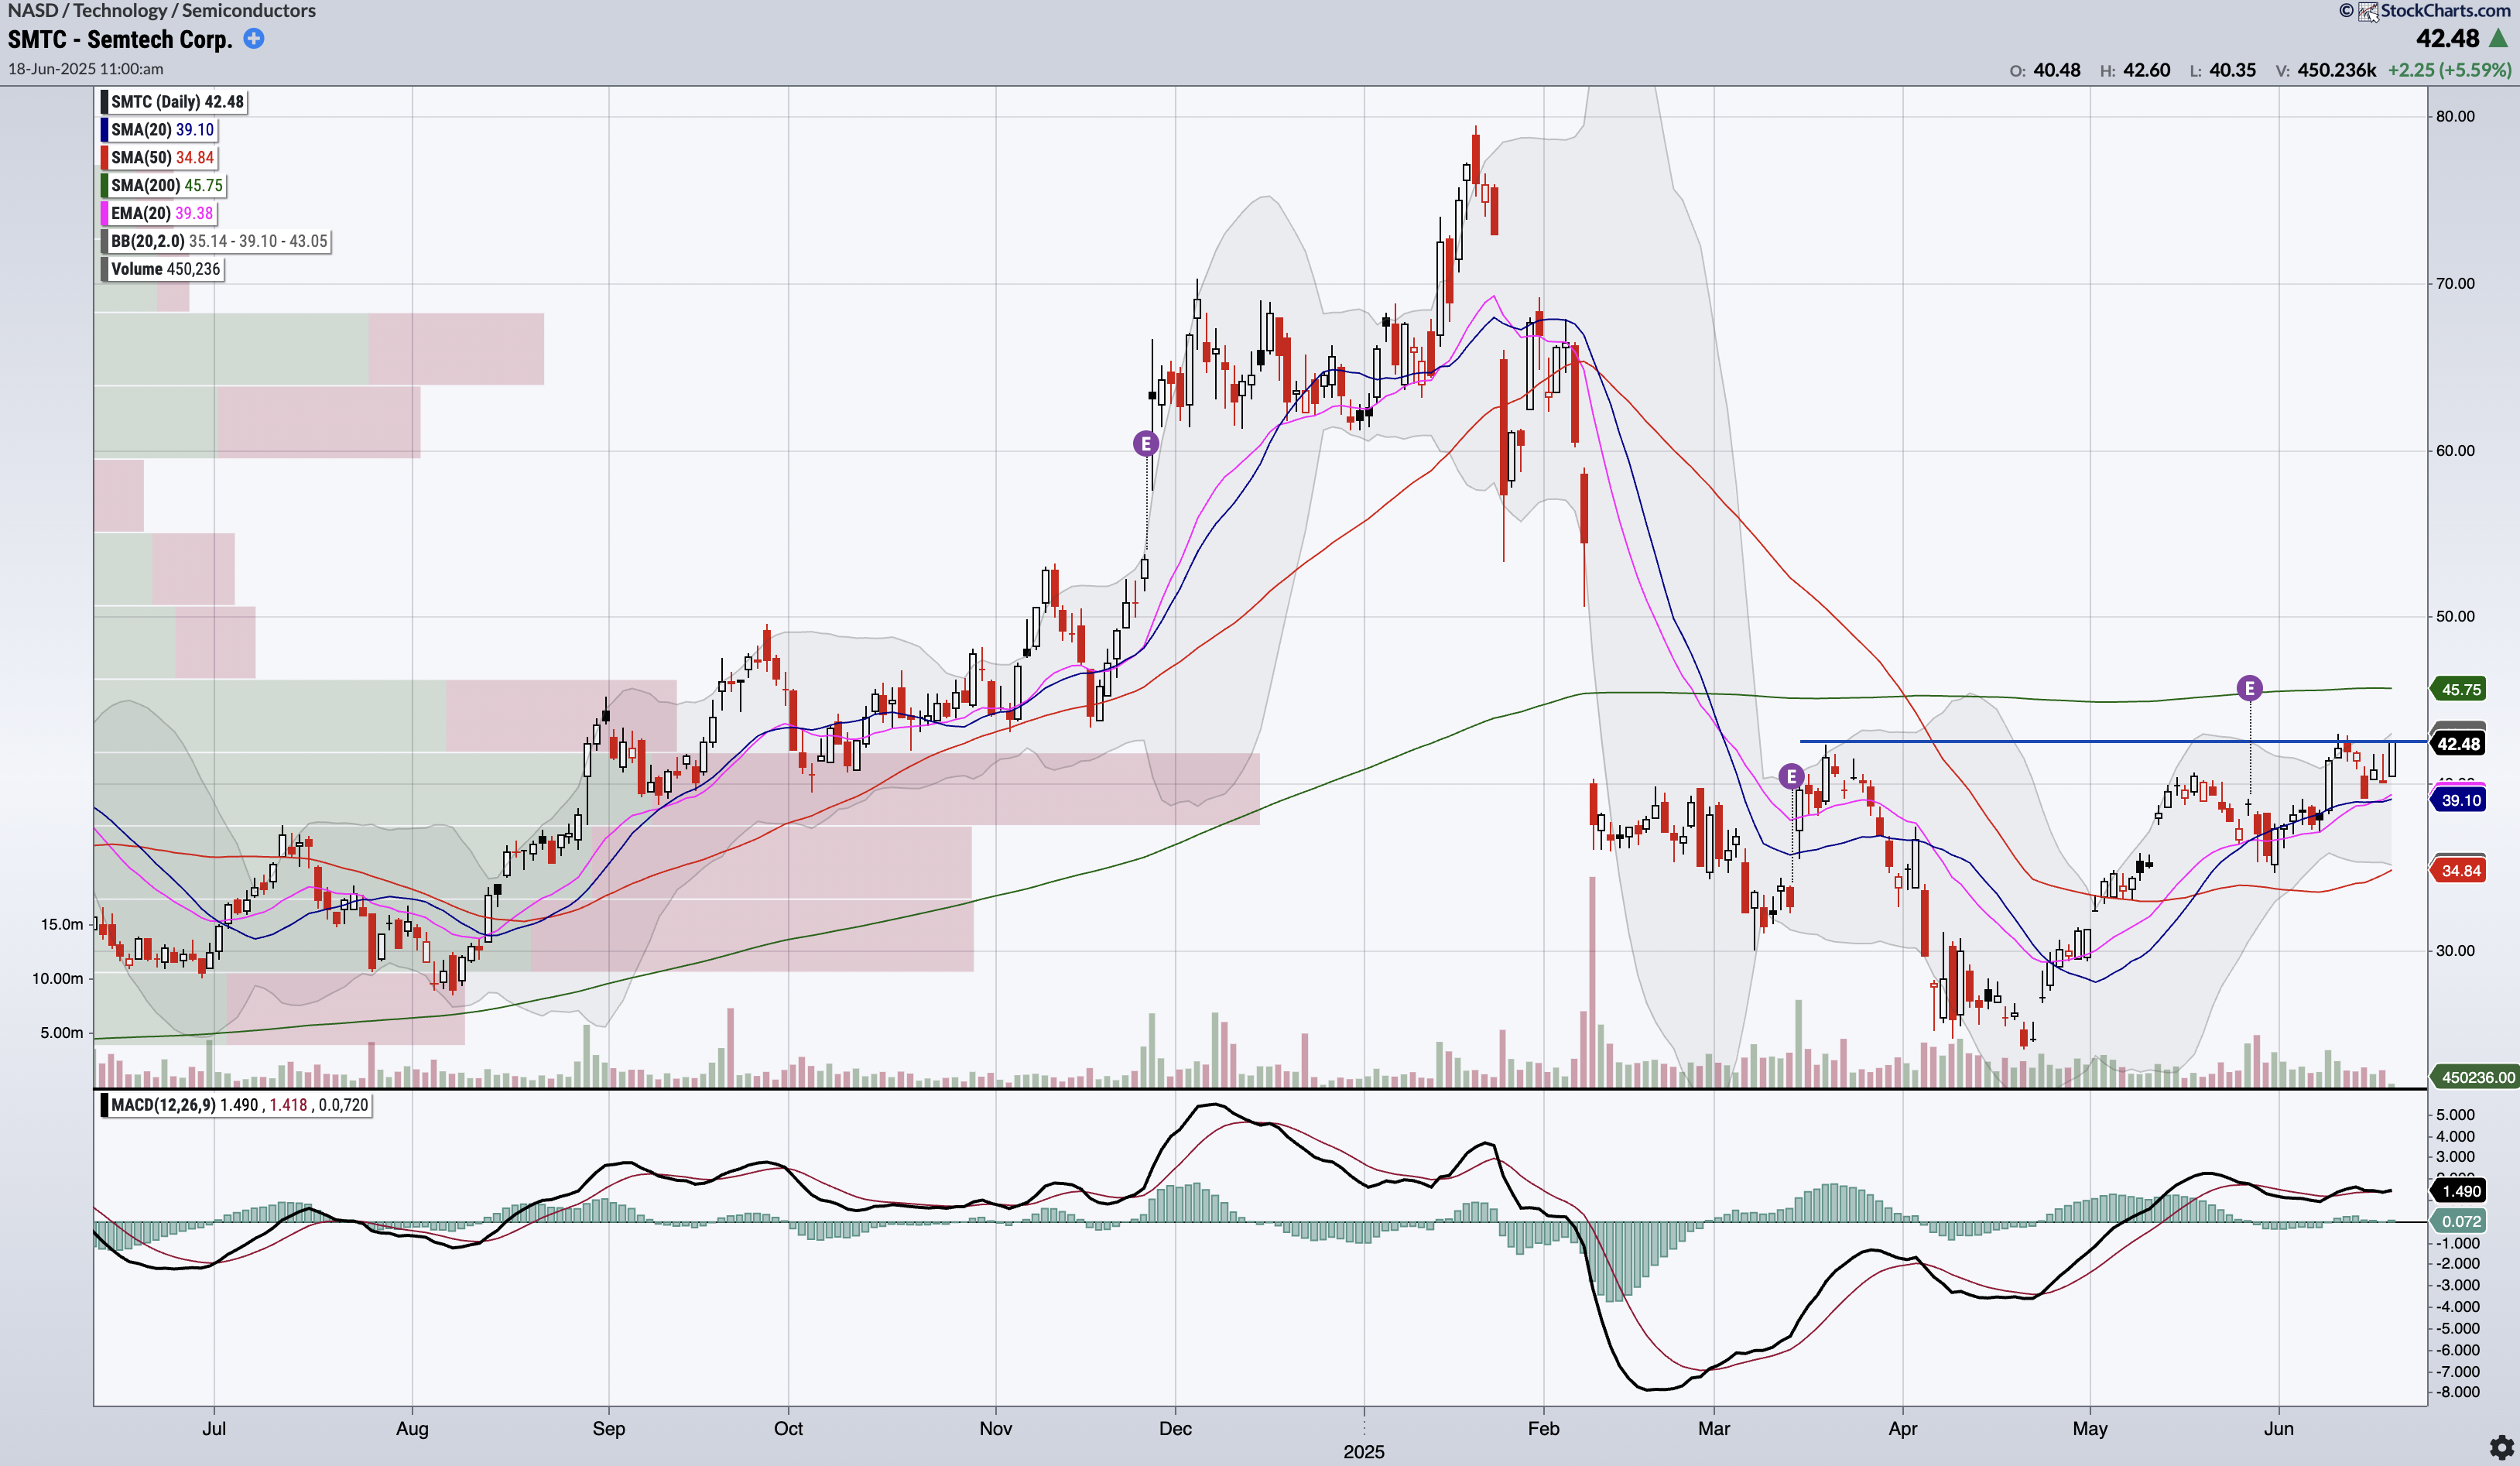The height and width of the screenshot is (1466, 2520).
Task: Select the MACD(12,26,9) indicator label
Action: (x=236, y=1105)
